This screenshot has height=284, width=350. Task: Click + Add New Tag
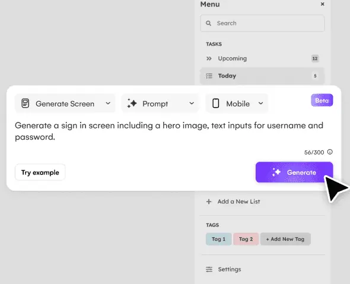[285, 239]
